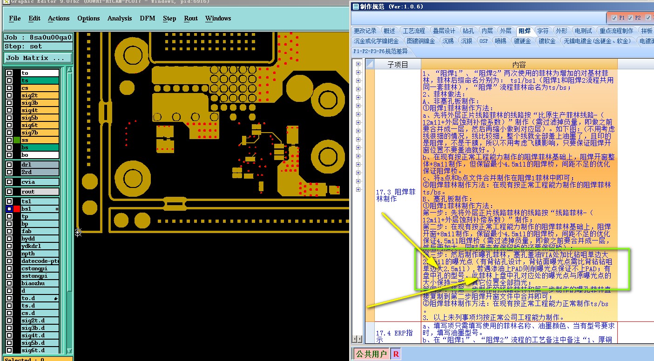Select the 17.3 阻焊菲林制作 row cell
Image resolution: width=654 pixels, height=361 pixels.
pyautogui.click(x=398, y=195)
